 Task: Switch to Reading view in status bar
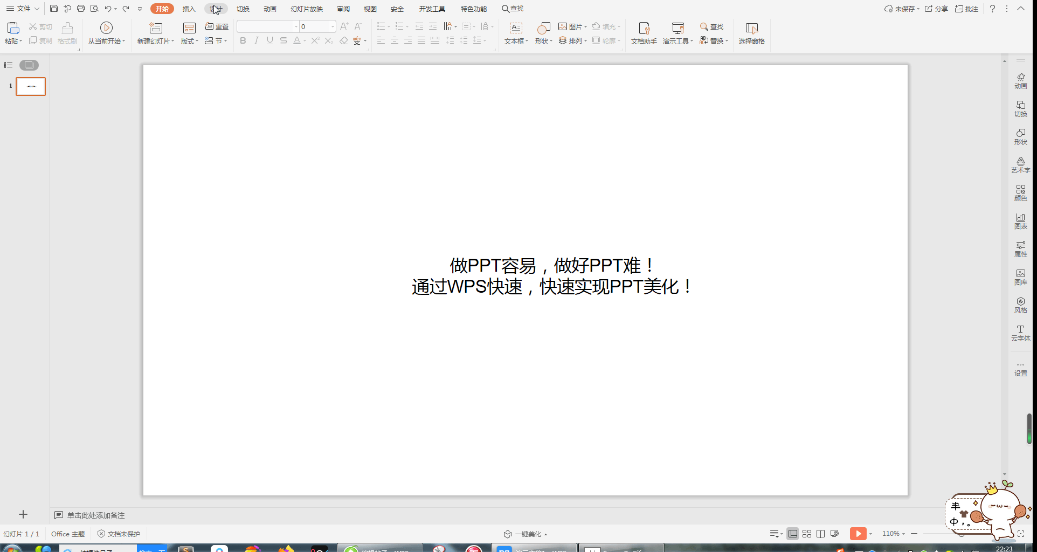pyautogui.click(x=821, y=534)
